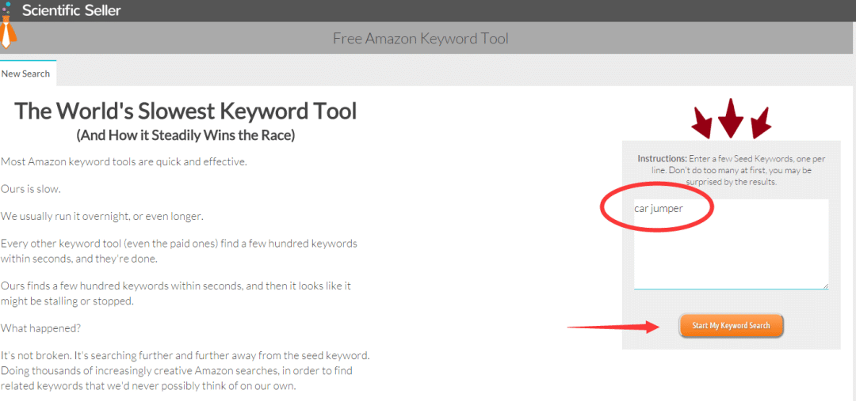Click the middle red downward arrow
The image size is (856, 401).
[730, 117]
